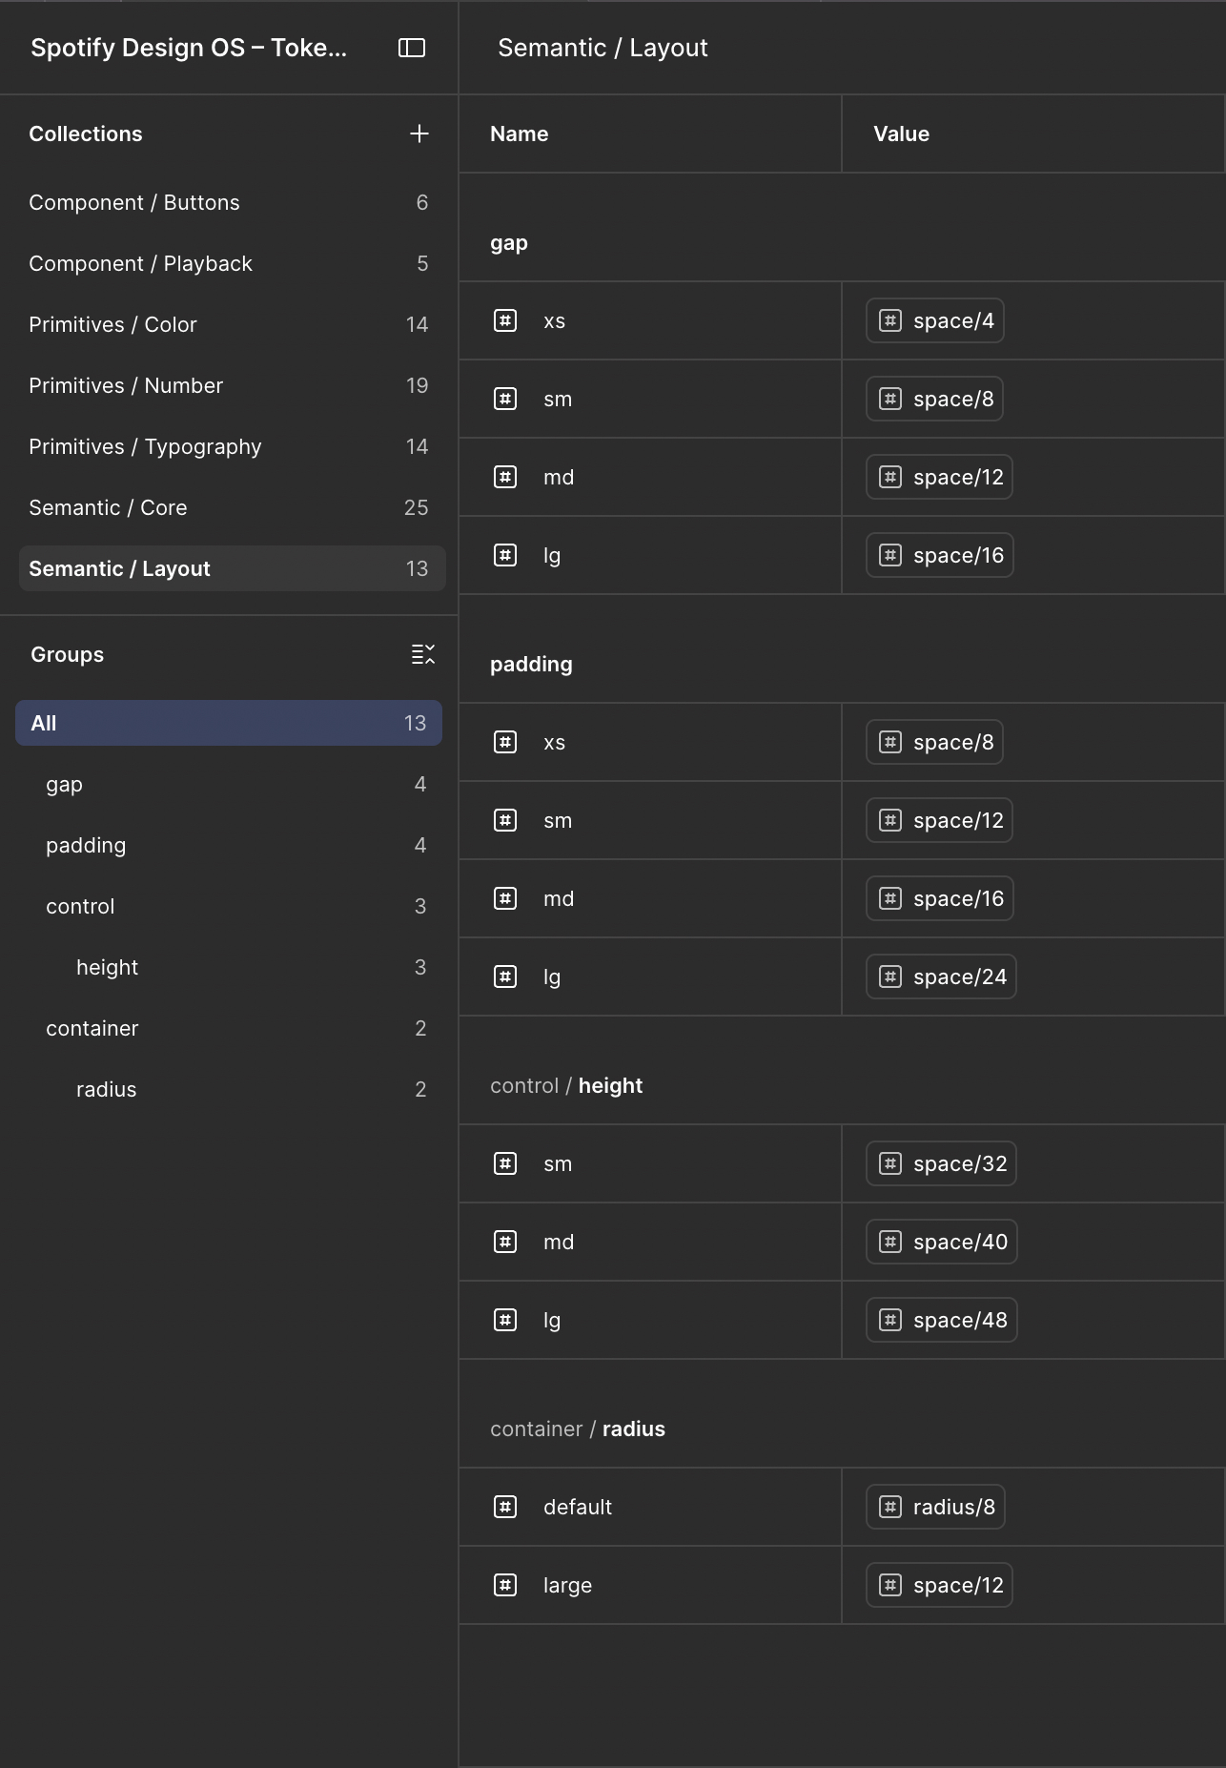Image resolution: width=1226 pixels, height=1768 pixels.
Task: Click alias icon inside radius/8 chip
Action: [890, 1507]
